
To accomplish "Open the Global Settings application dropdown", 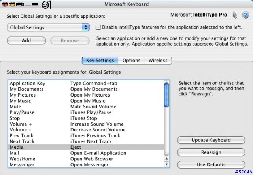I will click(48, 27).
